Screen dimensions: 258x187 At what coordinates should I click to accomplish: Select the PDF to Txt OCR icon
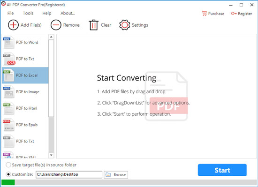(x=9, y=59)
